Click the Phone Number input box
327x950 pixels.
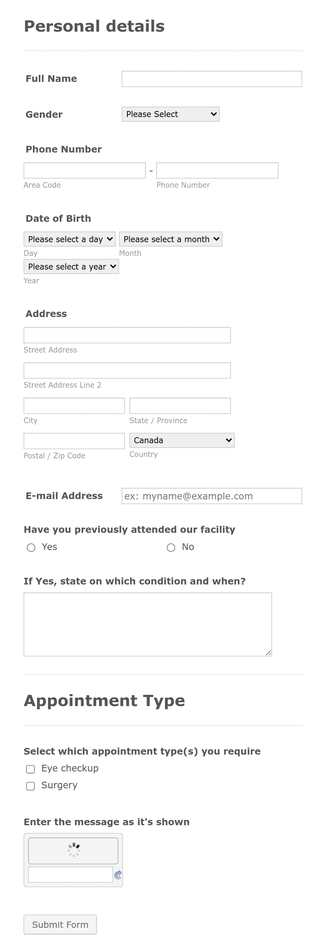point(217,170)
